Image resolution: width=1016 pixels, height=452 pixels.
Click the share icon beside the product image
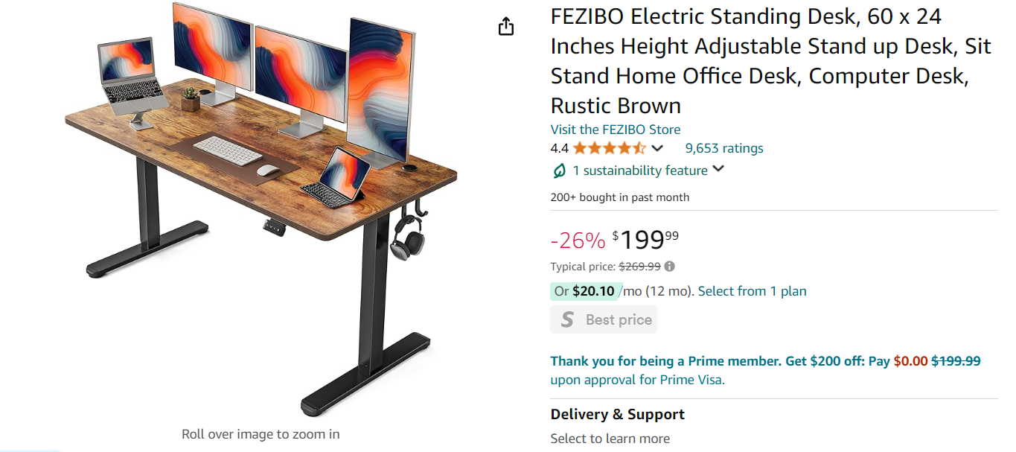[x=506, y=27]
